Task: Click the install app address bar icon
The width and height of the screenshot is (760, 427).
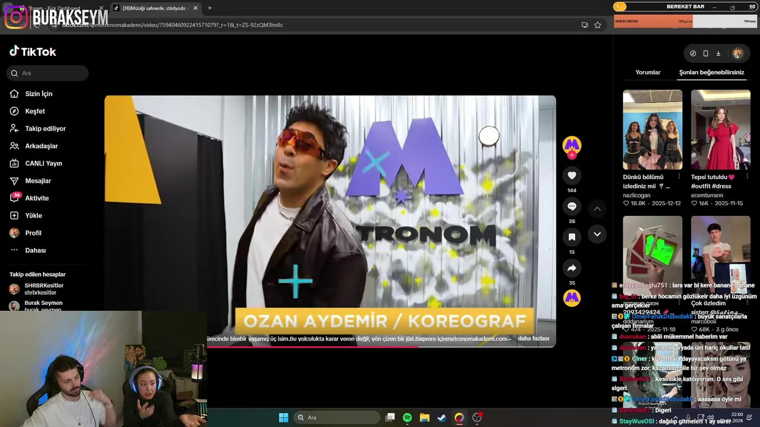Action: tap(585, 25)
